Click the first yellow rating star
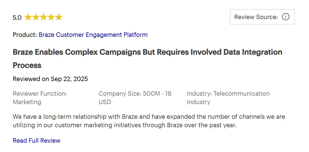The width and height of the screenshot is (309, 152). tap(28, 17)
